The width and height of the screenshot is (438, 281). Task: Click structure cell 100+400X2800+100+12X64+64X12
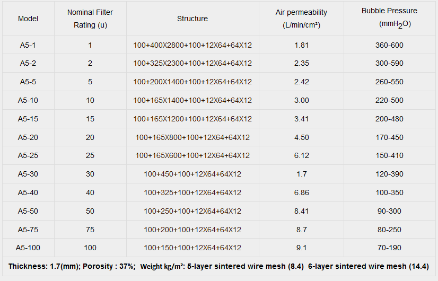pos(192,45)
